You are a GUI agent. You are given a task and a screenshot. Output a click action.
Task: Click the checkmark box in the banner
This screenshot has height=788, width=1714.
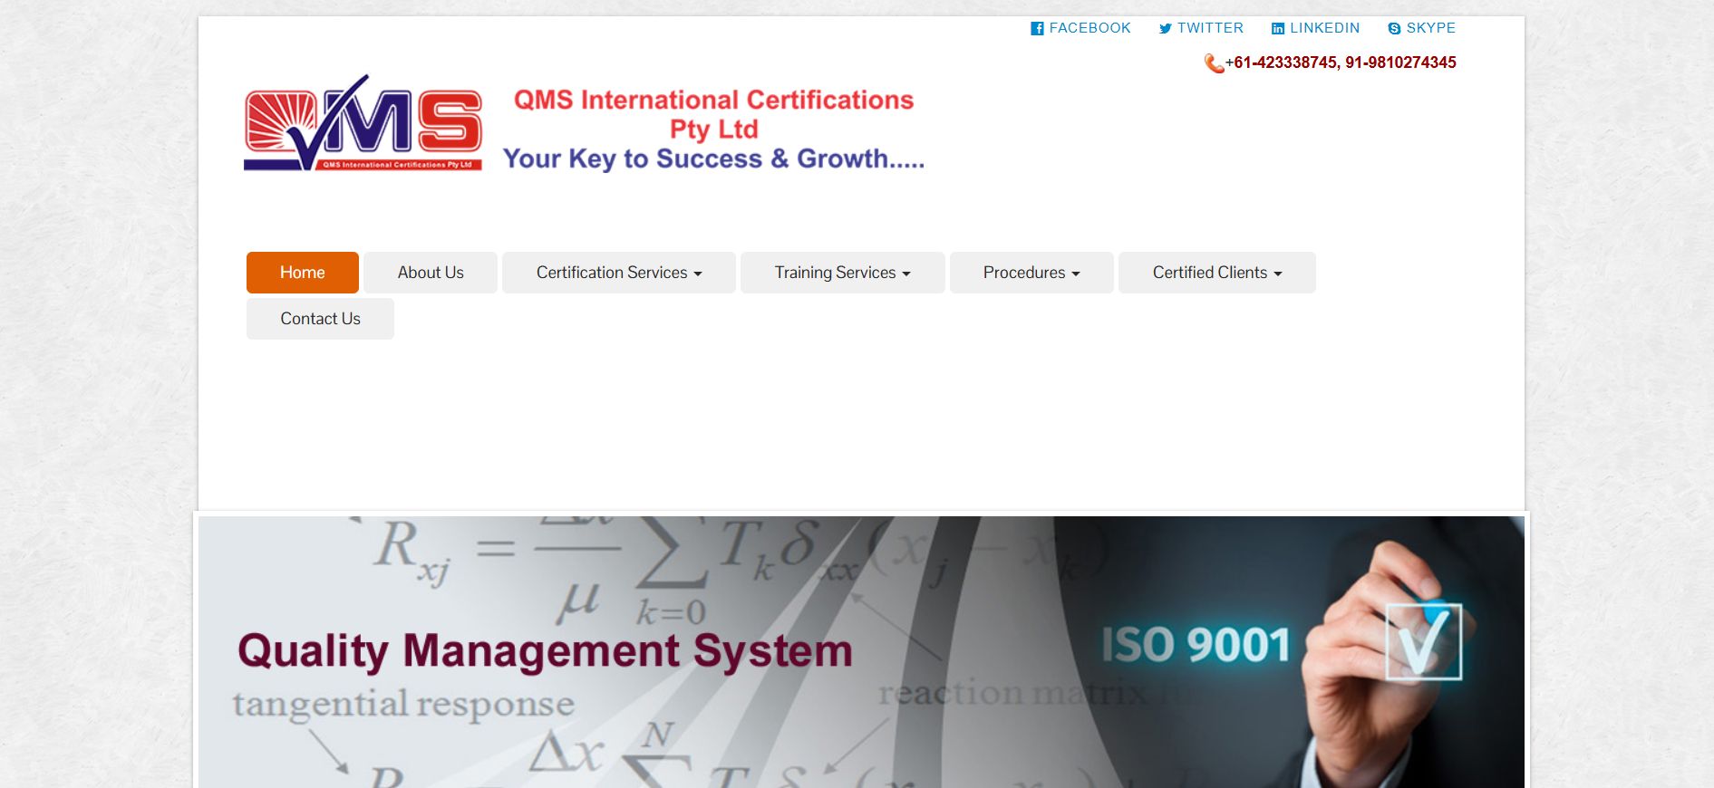pyautogui.click(x=1424, y=641)
